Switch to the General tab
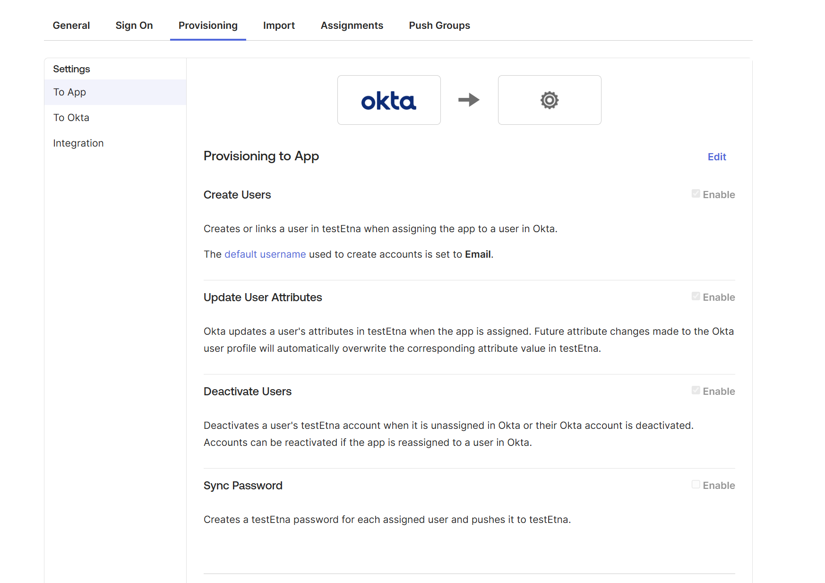The height and width of the screenshot is (583, 825). (71, 26)
